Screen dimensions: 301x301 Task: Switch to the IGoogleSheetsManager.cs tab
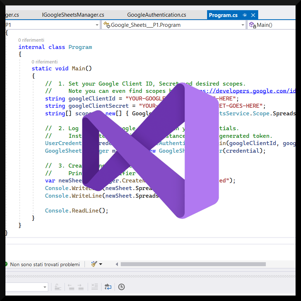coord(73,15)
